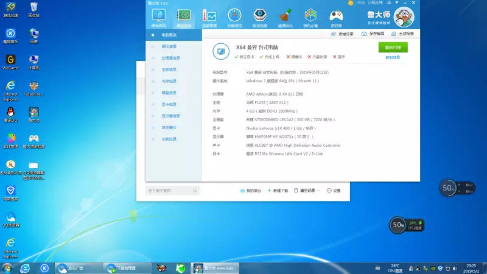The image size is (487, 274).
Task: Open the ludashise installer desktop icon
Action: tap(33, 88)
